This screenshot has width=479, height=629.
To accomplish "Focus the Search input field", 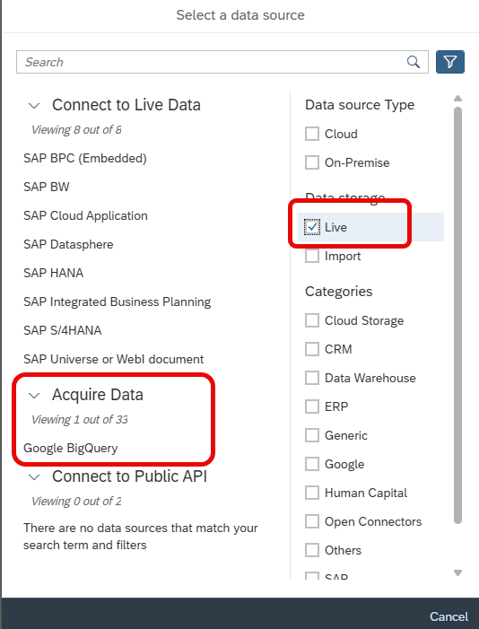I will click(x=211, y=62).
